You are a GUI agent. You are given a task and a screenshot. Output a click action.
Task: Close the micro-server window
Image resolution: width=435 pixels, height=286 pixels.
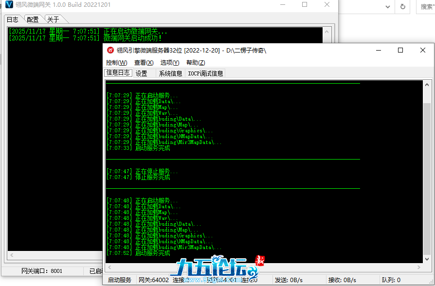[x=422, y=50]
